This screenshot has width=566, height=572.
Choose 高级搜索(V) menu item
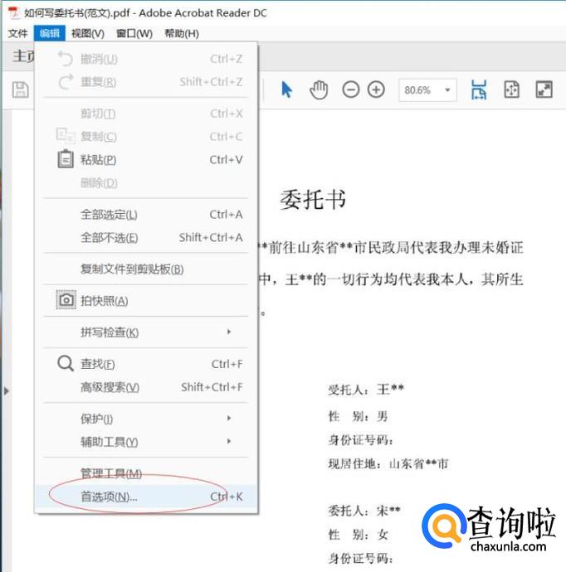click(x=146, y=386)
